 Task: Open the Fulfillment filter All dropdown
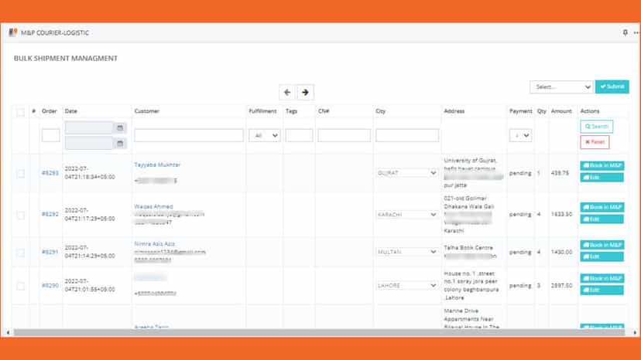[x=265, y=135]
